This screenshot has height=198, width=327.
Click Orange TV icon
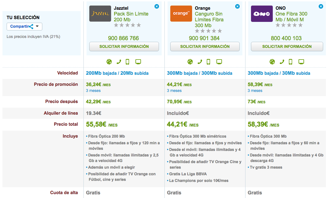(x=219, y=62)
